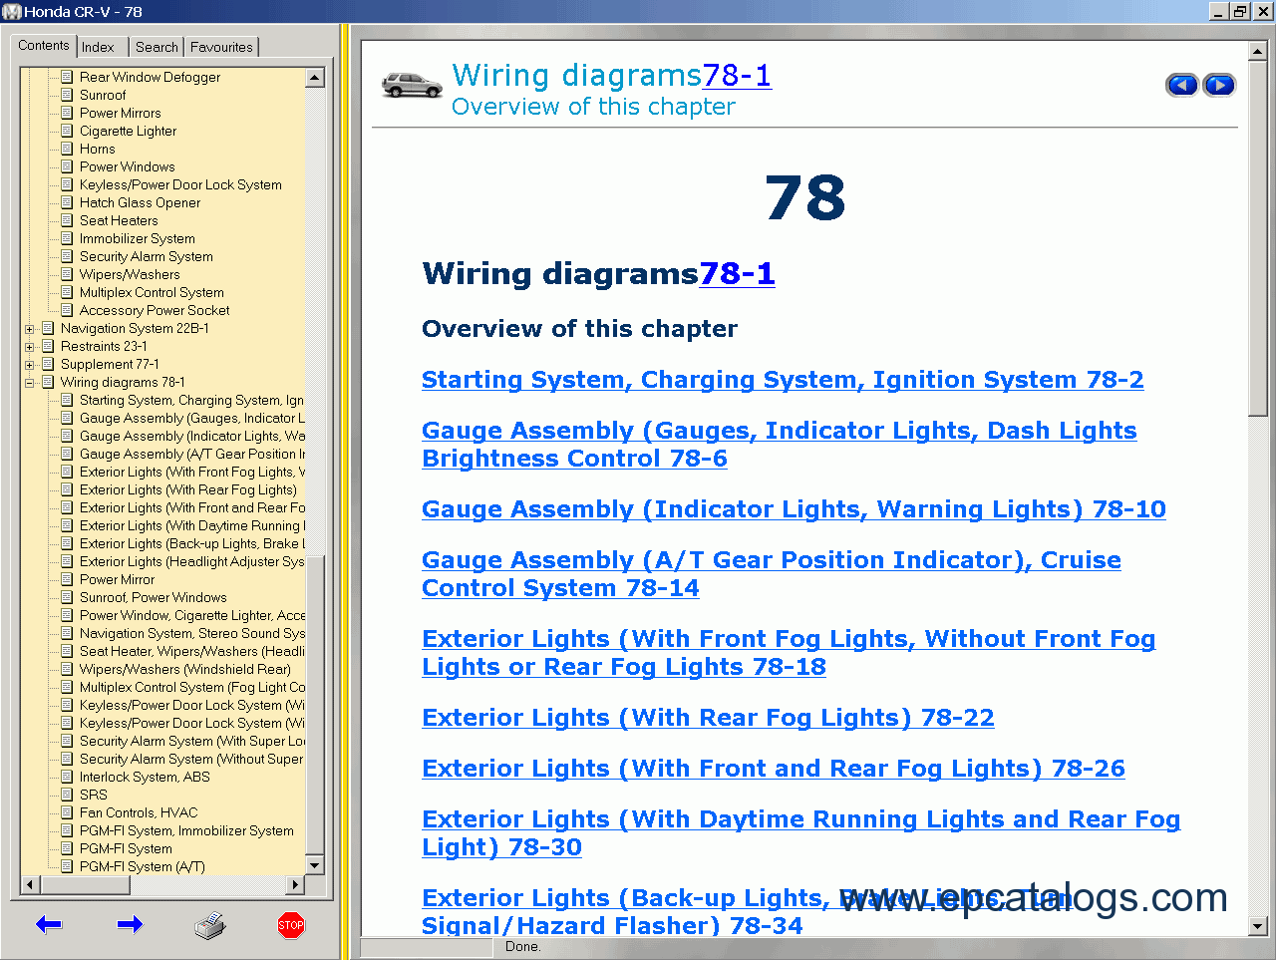1276x960 pixels.
Task: Click the page icon beside SRS
Action: [x=67, y=795]
